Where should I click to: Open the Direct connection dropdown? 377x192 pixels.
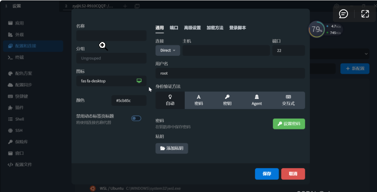point(168,50)
